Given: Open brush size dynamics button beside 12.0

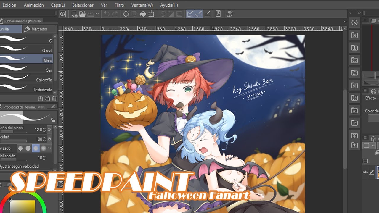Looking at the screenshot, I should pyautogui.click(x=49, y=130).
